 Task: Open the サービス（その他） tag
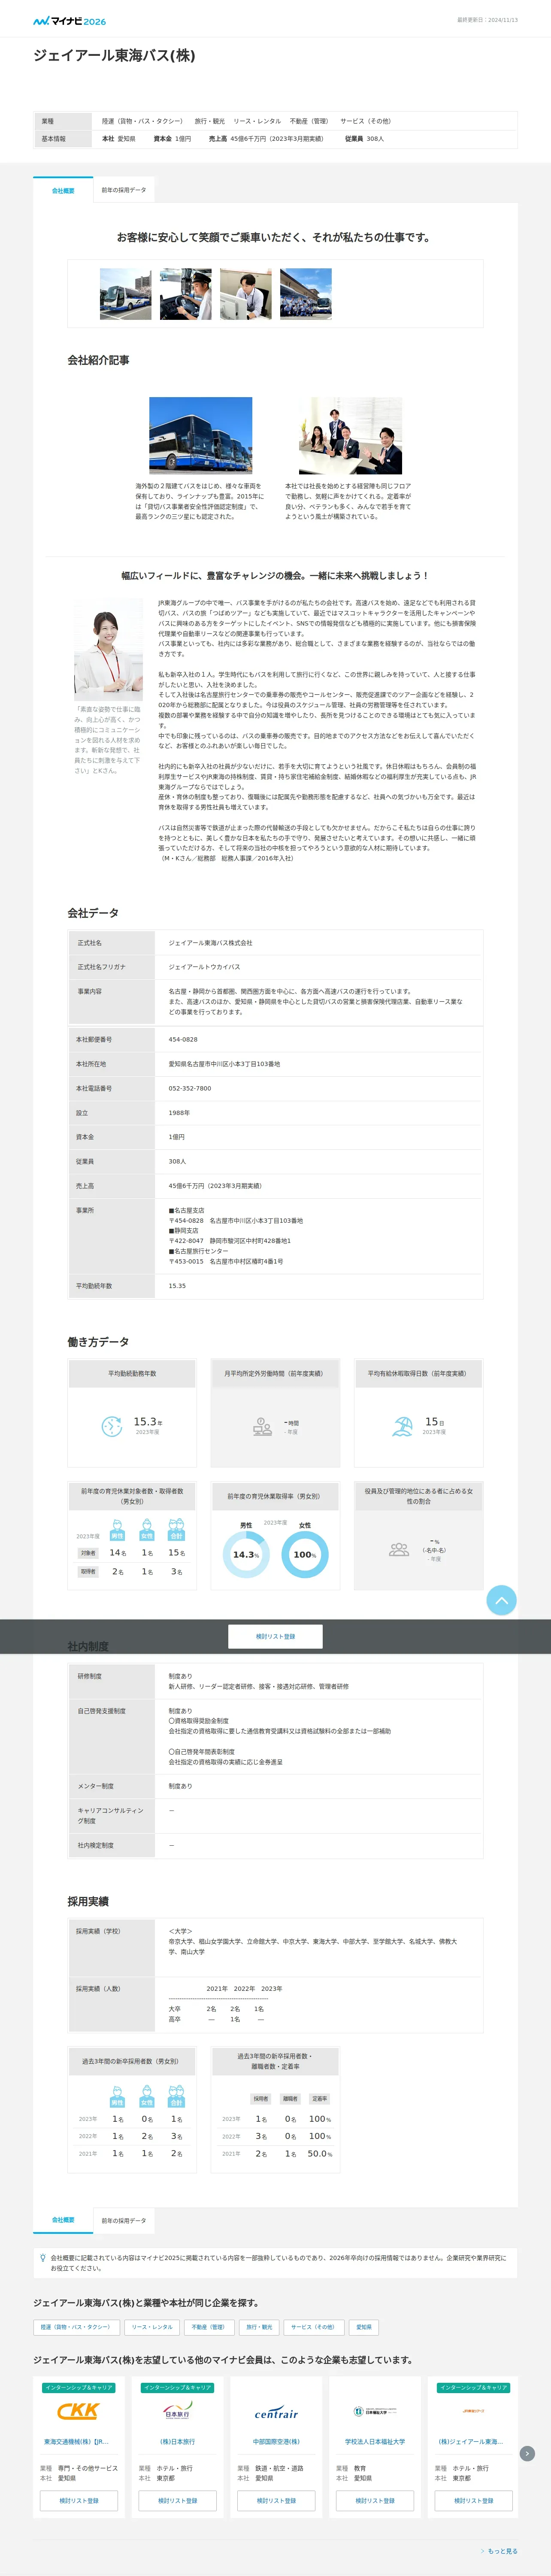tap(314, 2327)
